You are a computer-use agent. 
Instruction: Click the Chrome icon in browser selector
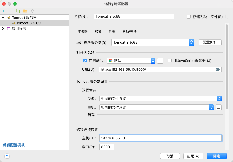(x=110, y=61)
